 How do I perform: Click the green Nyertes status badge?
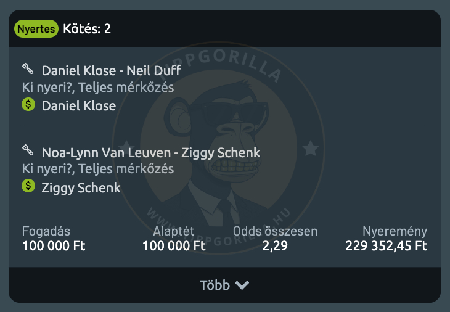[x=36, y=29]
